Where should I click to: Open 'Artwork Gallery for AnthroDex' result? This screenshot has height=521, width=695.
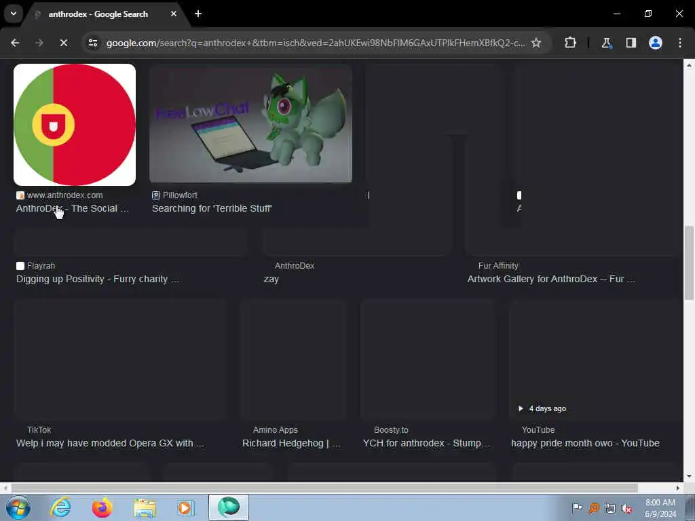[551, 279]
